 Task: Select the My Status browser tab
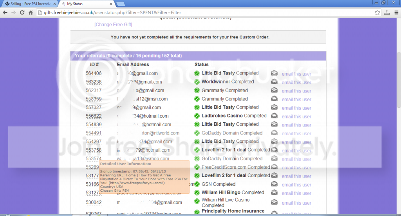(86, 4)
